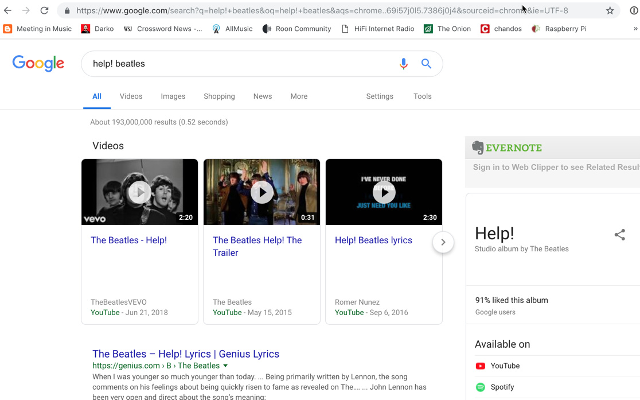Screen dimensions: 640x400
Task: Open the Tools search options
Action: [x=422, y=96]
